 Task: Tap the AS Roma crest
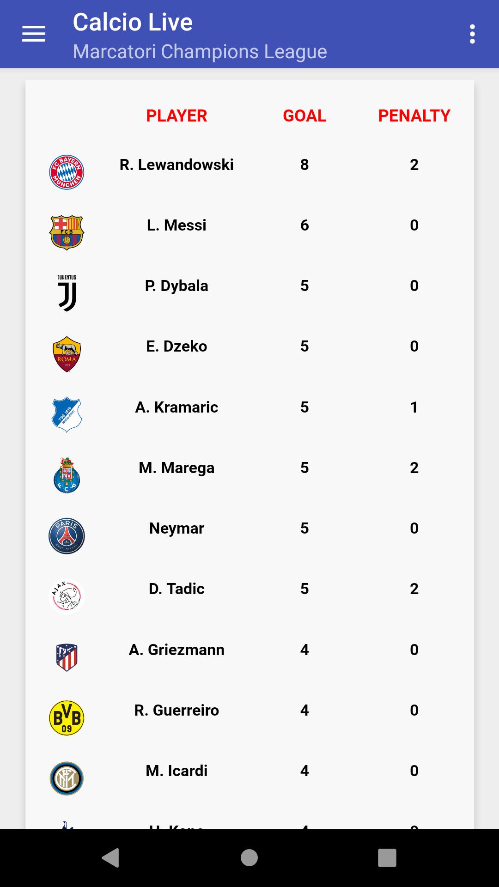pos(67,354)
